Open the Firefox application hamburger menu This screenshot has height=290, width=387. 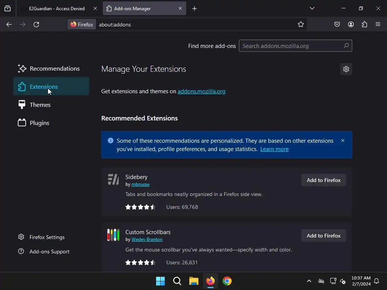(378, 24)
